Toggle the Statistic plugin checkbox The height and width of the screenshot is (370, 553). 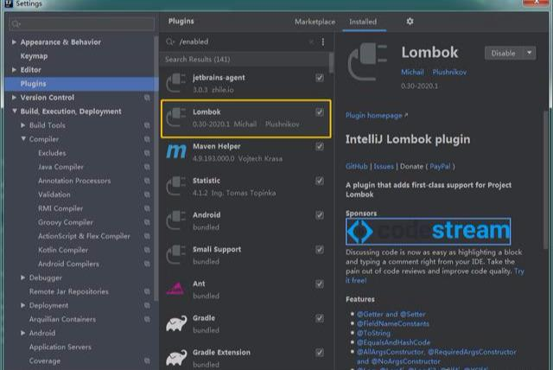point(319,181)
